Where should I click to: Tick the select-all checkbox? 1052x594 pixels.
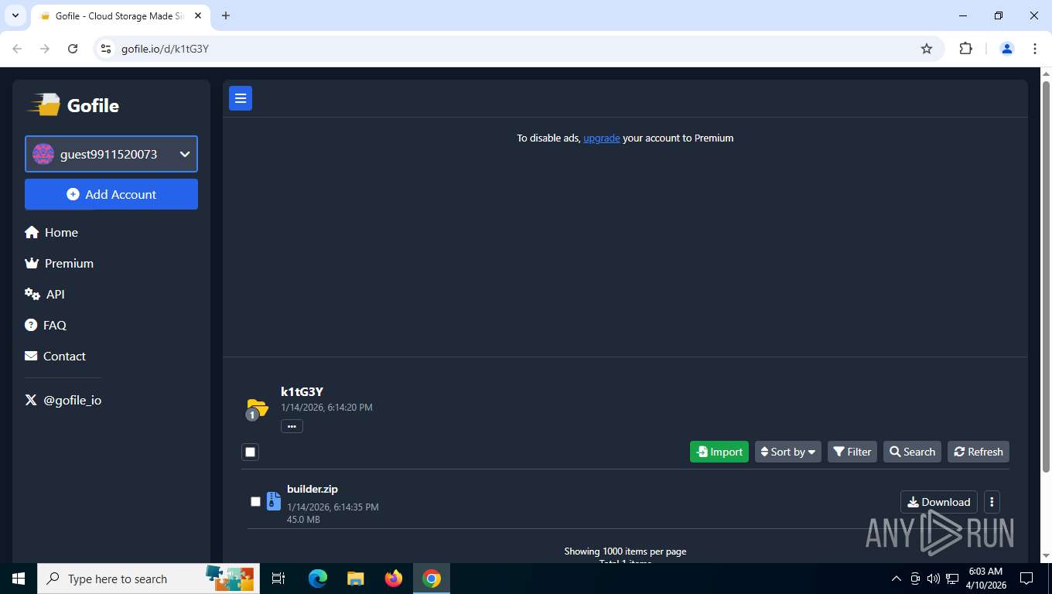click(250, 452)
